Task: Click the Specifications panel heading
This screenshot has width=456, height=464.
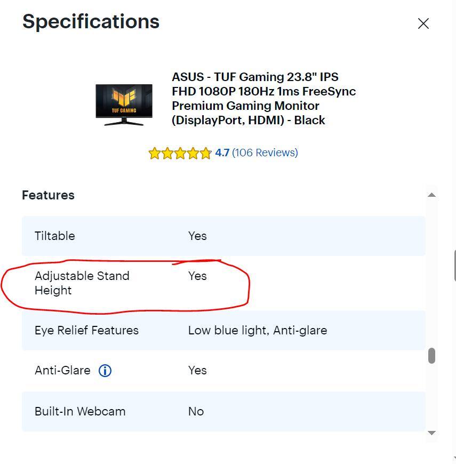Action: [x=91, y=22]
